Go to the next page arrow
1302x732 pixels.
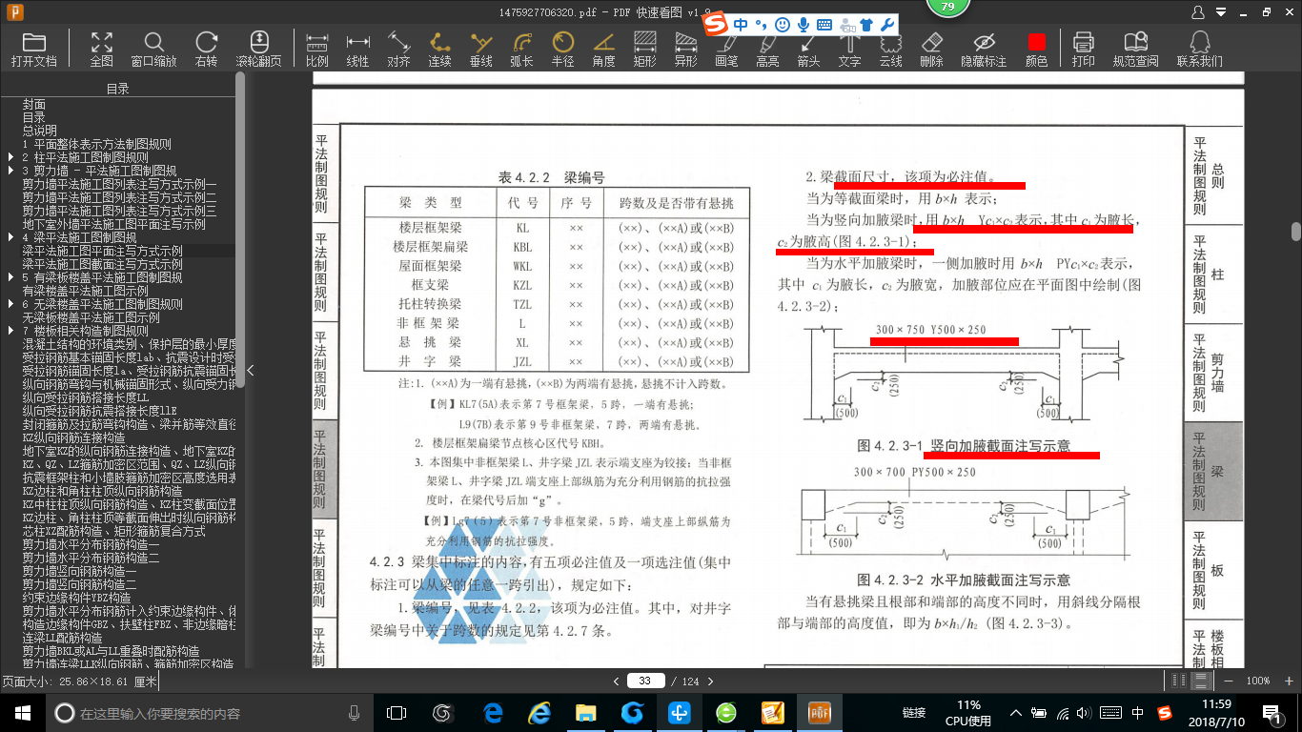(x=710, y=681)
